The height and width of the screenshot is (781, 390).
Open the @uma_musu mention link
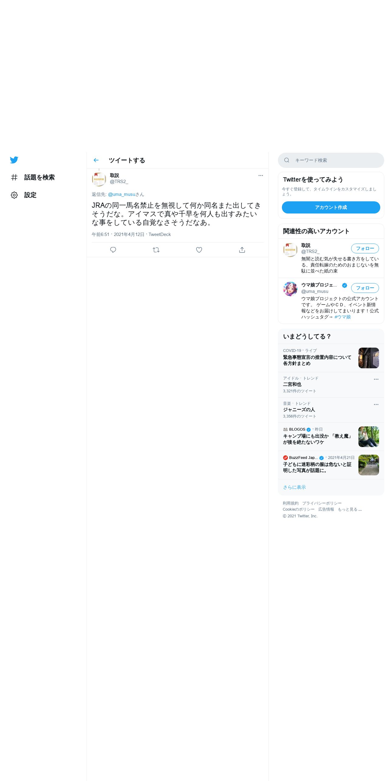pyautogui.click(x=121, y=194)
